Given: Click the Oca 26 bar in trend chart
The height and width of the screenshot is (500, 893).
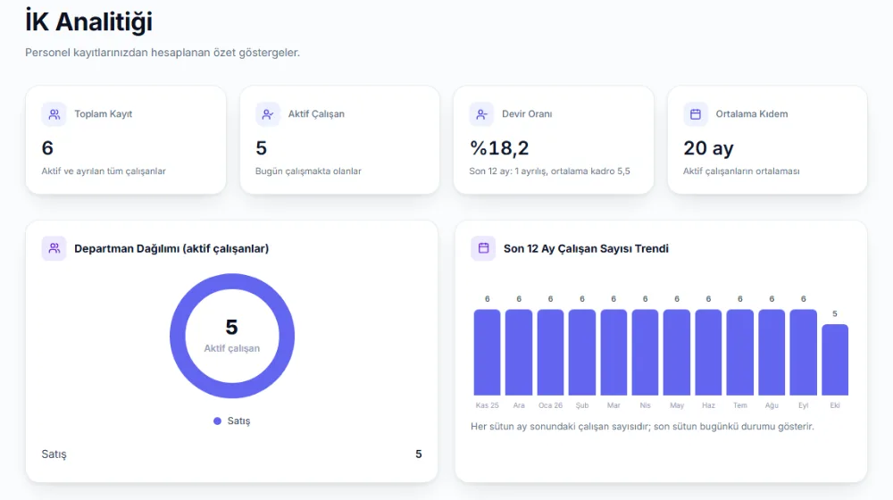Looking at the screenshot, I should click(x=550, y=353).
